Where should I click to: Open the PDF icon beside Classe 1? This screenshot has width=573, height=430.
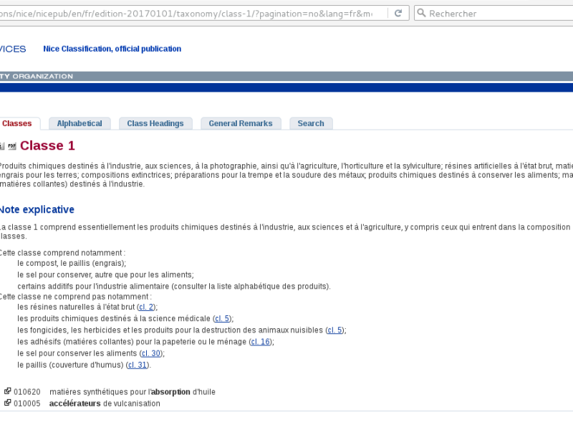point(12,146)
